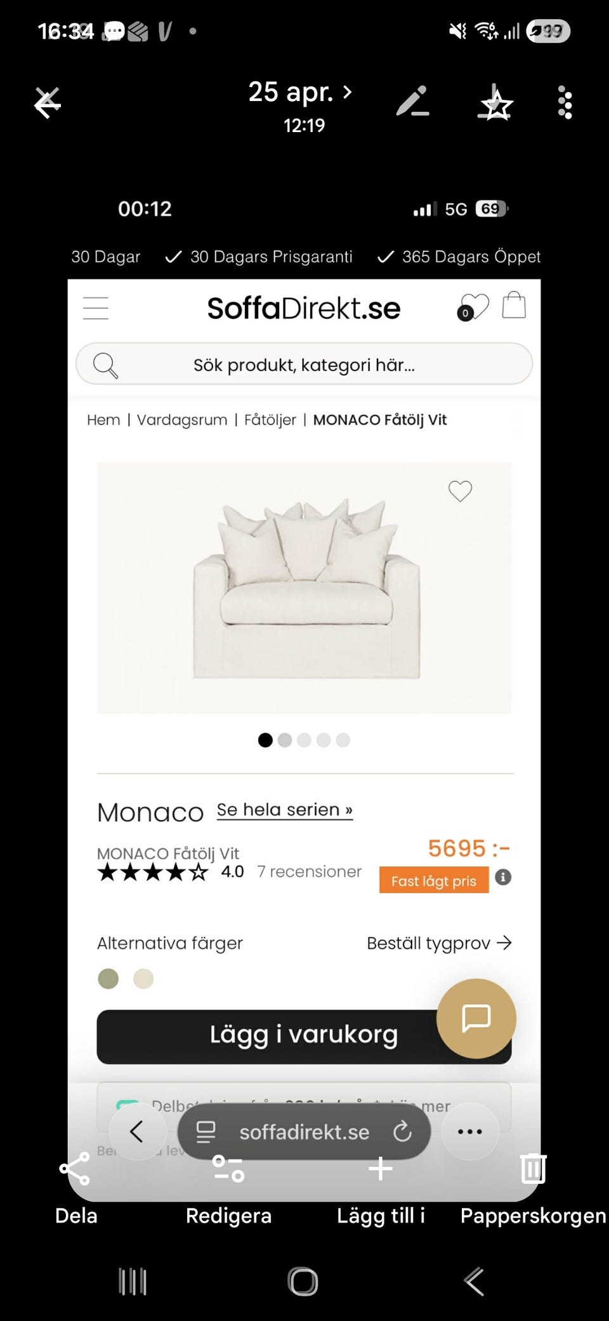The width and height of the screenshot is (609, 1321).
Task: Move screenshot to Papperskorgen trash
Action: pos(533,1169)
